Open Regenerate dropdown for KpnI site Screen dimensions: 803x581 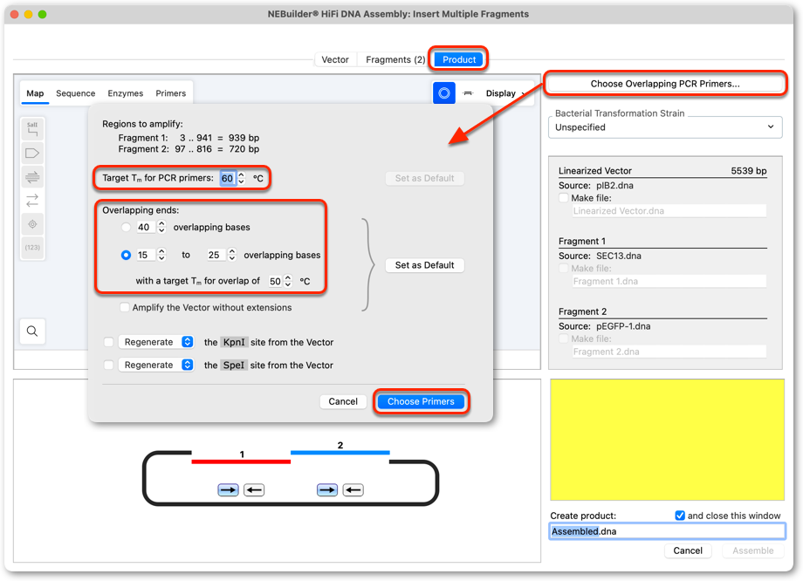(x=155, y=342)
